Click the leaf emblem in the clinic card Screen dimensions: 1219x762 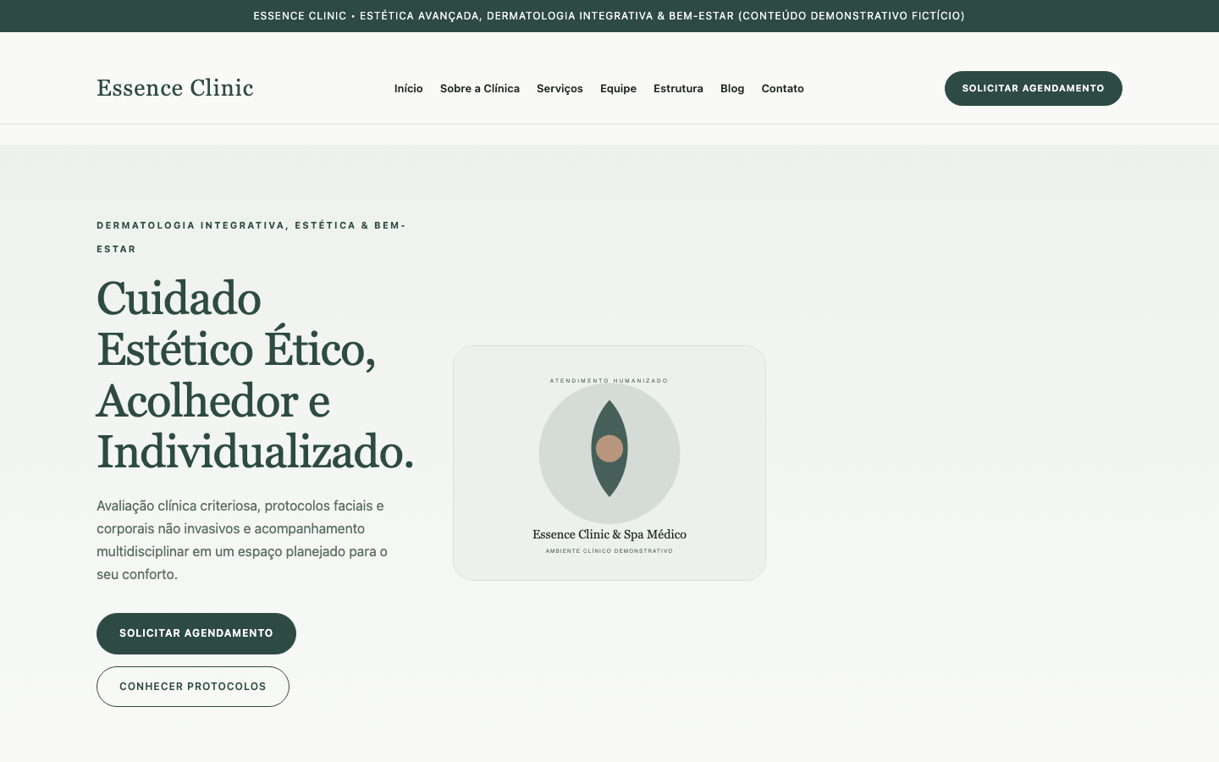click(x=609, y=449)
